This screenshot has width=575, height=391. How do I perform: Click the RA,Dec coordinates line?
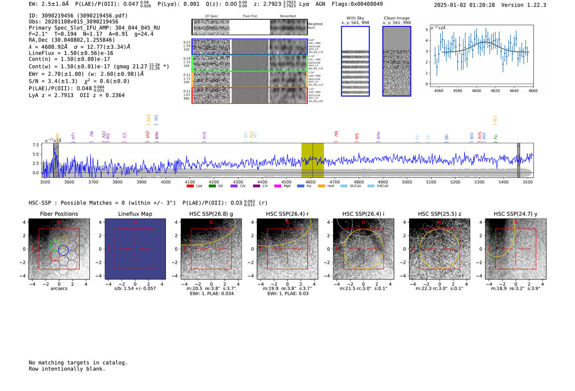(x=72, y=40)
